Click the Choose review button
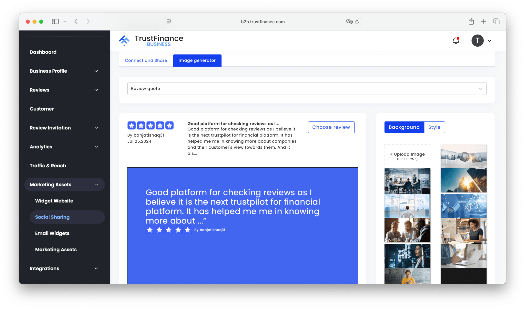525x309 pixels. pos(331,127)
